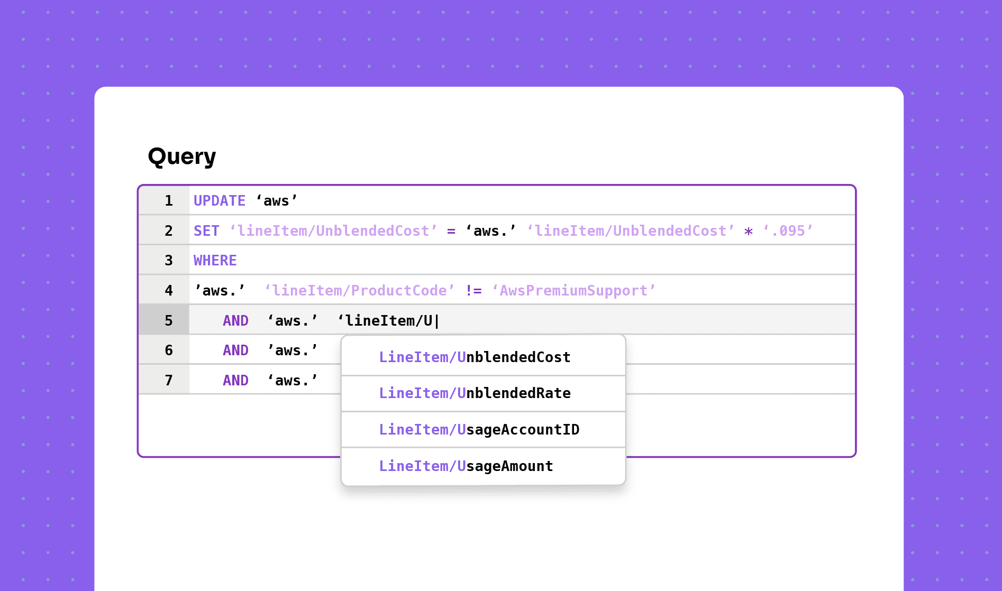1002x591 pixels.
Task: Place cursor on the UPDATE keyword
Action: [219, 201]
